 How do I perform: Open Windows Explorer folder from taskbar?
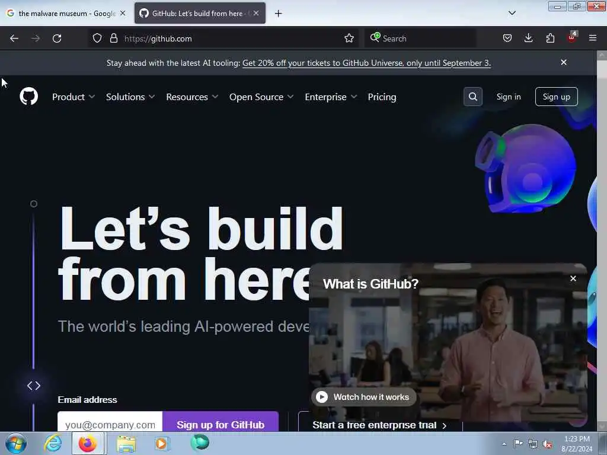click(126, 443)
